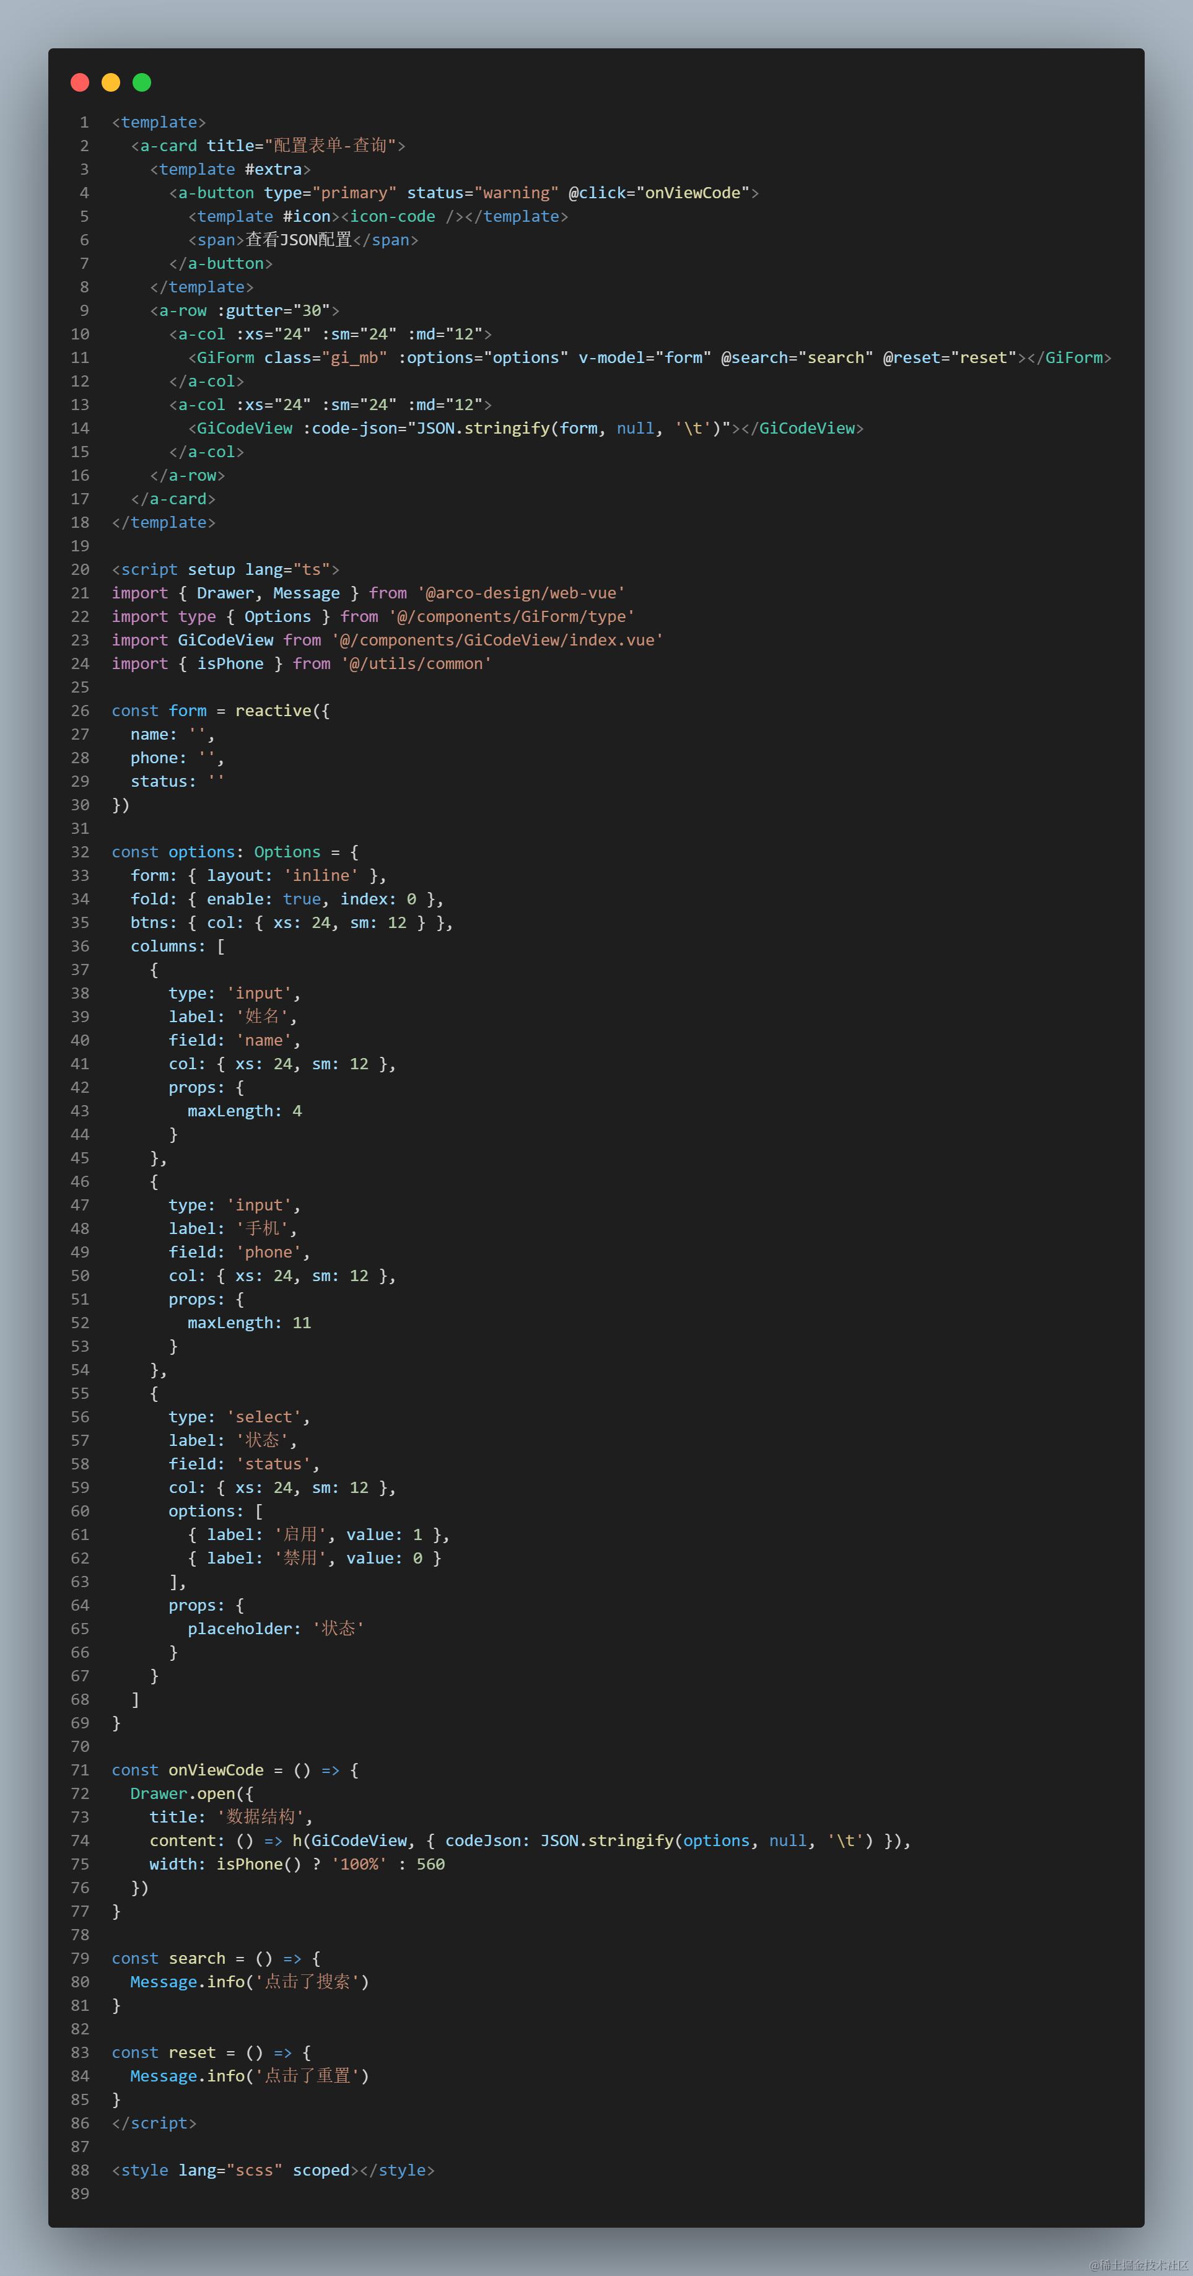This screenshot has height=2276, width=1193.
Task: Click line number 1
Action: click(x=84, y=122)
